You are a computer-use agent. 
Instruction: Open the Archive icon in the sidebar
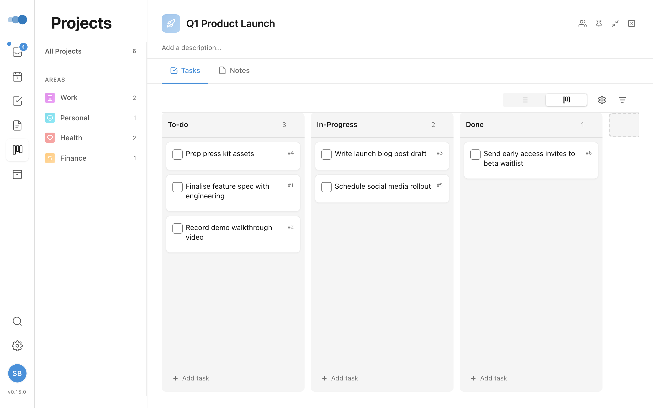point(17,174)
